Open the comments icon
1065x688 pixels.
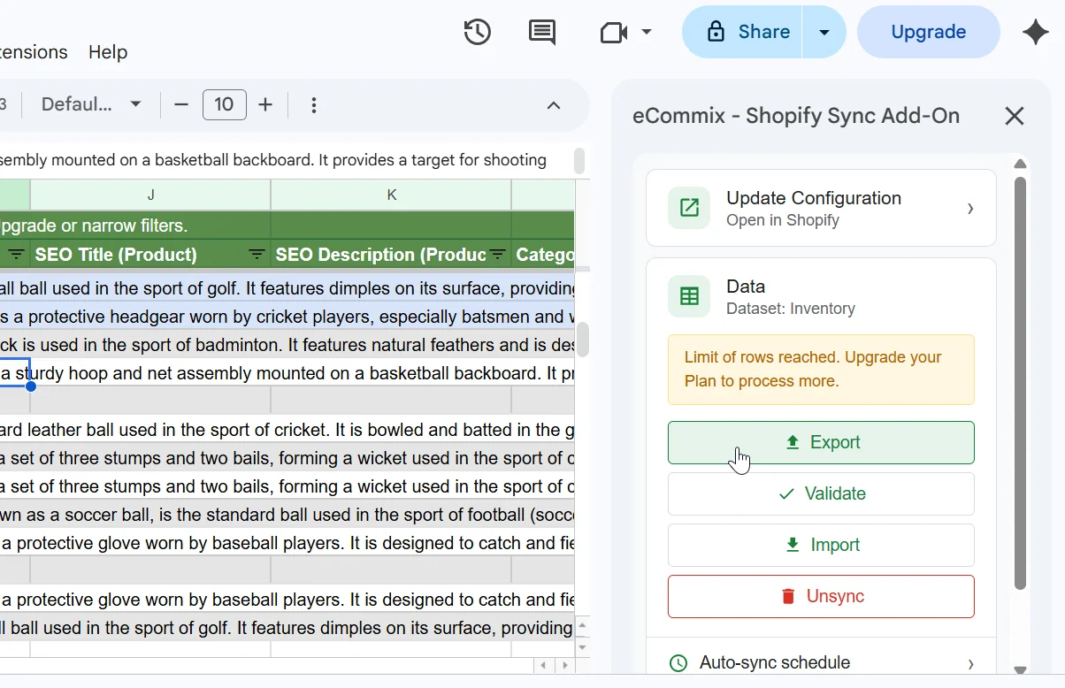[x=542, y=33]
